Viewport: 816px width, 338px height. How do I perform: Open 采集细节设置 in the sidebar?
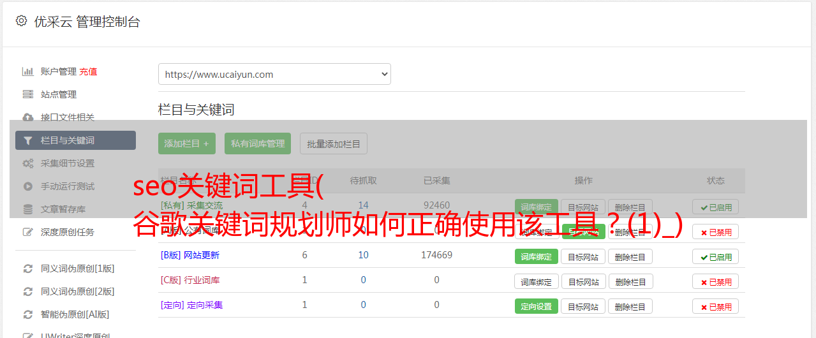tap(68, 163)
